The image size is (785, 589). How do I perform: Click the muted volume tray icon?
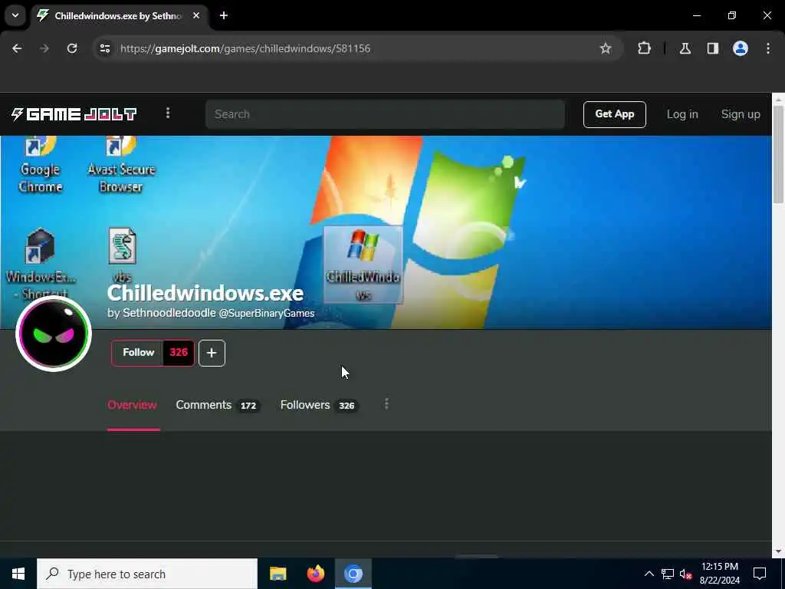(x=686, y=574)
